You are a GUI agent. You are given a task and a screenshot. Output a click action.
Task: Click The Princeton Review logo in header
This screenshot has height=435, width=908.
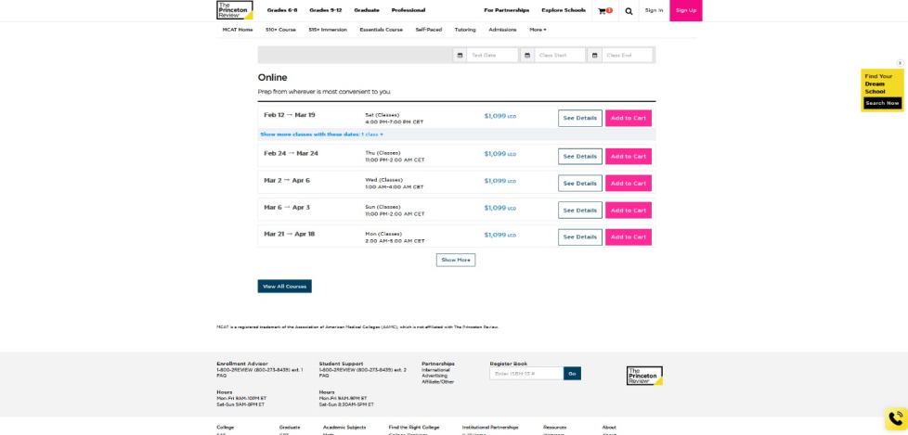click(x=235, y=10)
